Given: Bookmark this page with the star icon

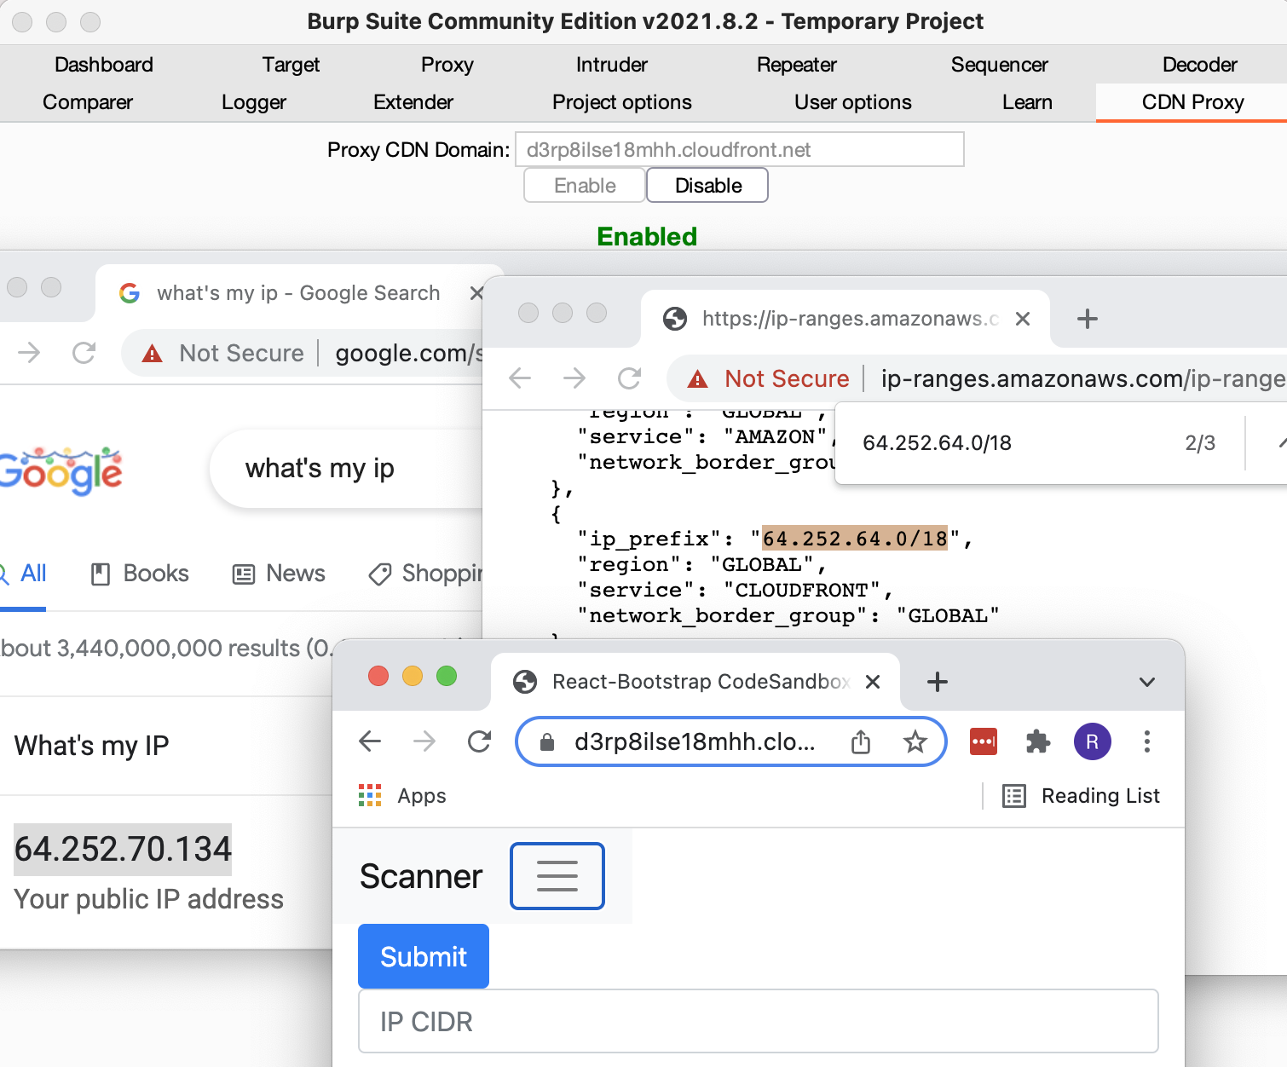Looking at the screenshot, I should pyautogui.click(x=915, y=741).
